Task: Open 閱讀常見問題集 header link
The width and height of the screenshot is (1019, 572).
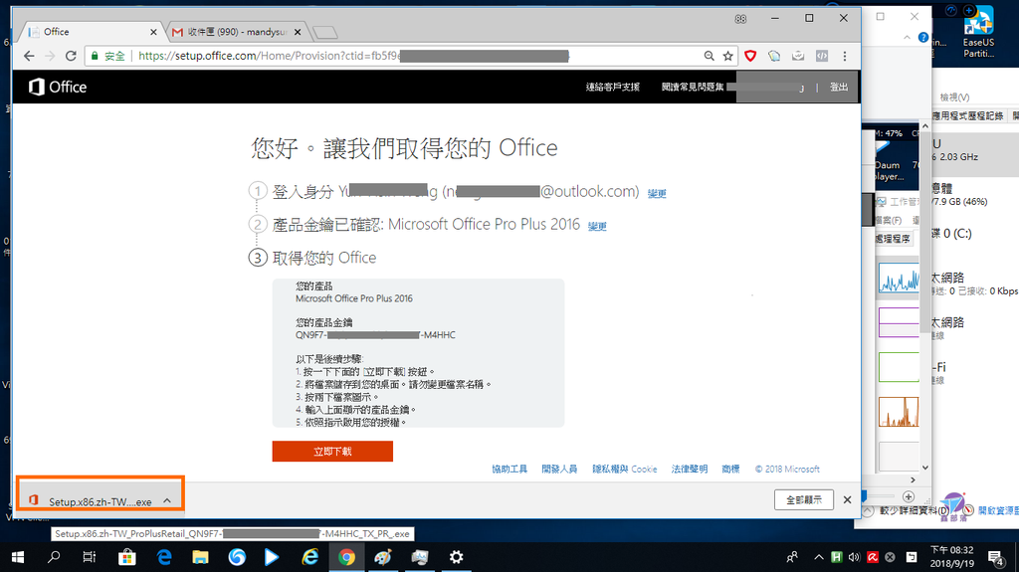Action: click(693, 88)
